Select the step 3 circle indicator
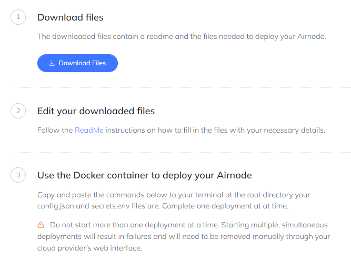Viewport: 351px width, 260px height. coord(18,176)
